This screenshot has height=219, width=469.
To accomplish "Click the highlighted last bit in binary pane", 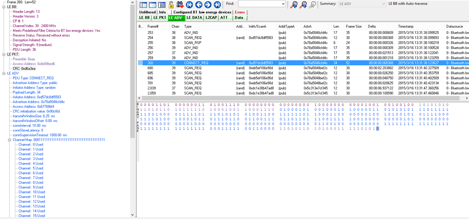I will coord(377,129).
